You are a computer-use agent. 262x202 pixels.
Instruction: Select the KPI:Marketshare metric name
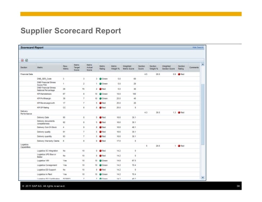pos(44,94)
